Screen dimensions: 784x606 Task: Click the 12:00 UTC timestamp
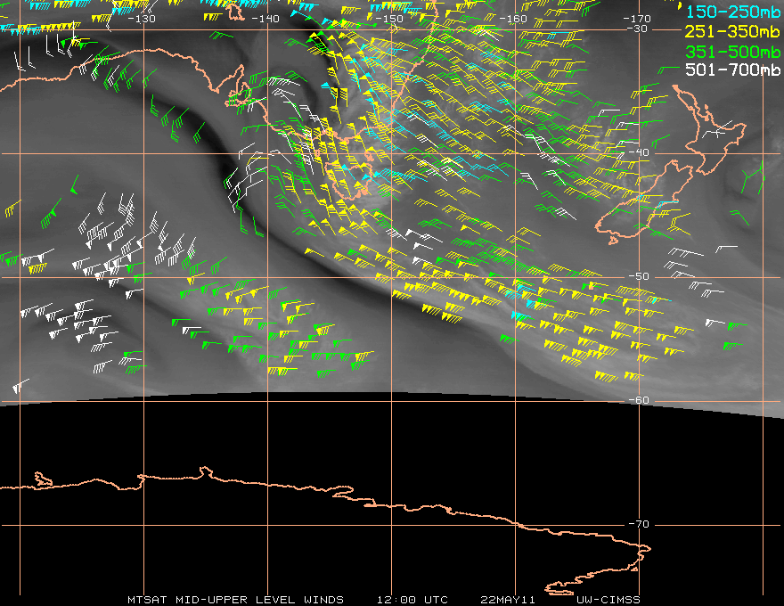point(412,599)
